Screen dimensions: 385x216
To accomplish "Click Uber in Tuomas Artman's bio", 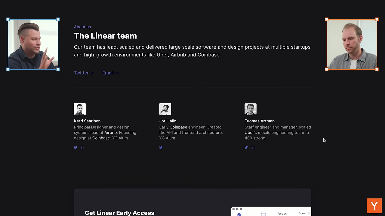I will coord(249,133).
